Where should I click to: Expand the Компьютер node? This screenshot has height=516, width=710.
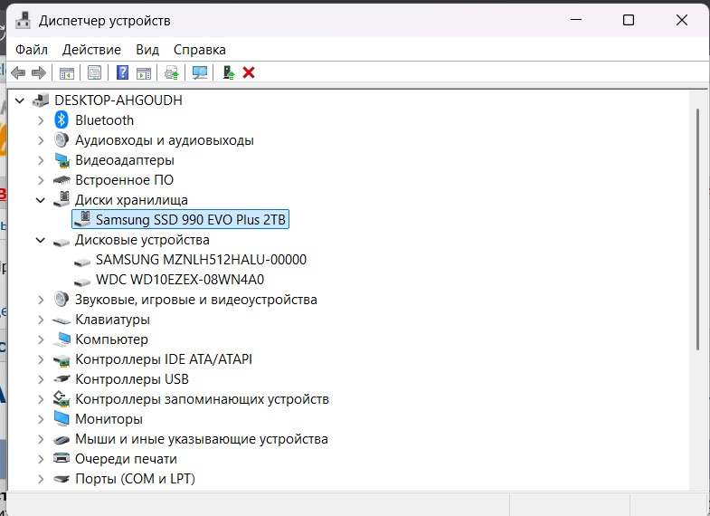[41, 339]
